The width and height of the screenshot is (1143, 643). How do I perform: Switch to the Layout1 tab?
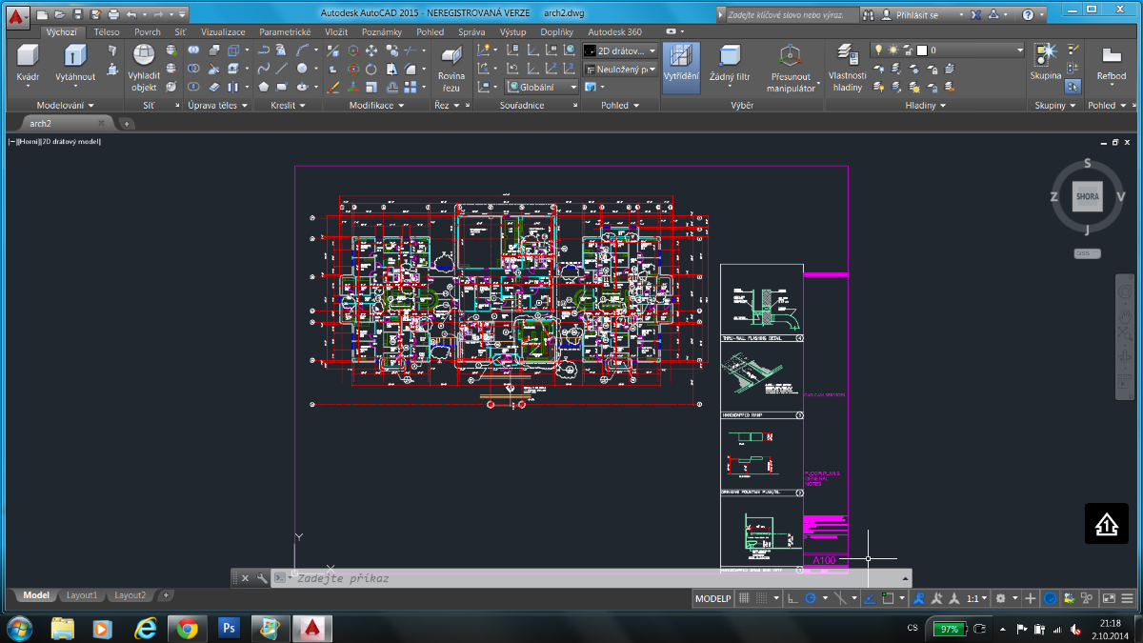pos(81,595)
